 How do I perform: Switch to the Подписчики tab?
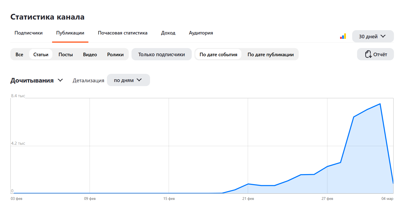[x=28, y=33]
